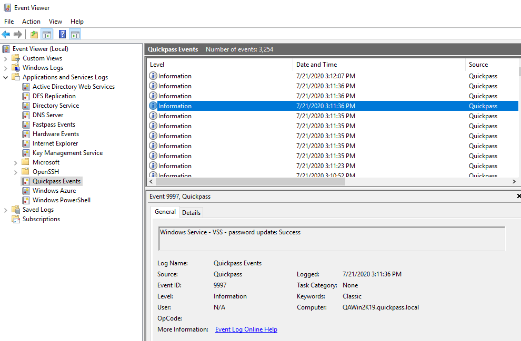521x341 pixels.
Task: Click the Custom Views folder icon
Action: [16, 58]
